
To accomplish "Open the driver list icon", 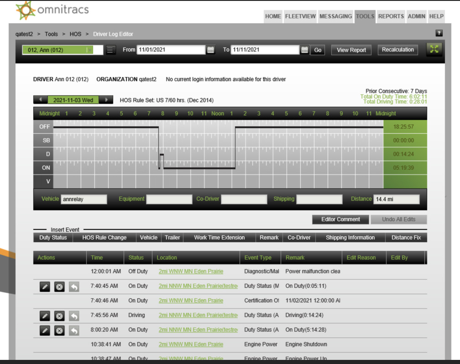I will (x=111, y=50).
